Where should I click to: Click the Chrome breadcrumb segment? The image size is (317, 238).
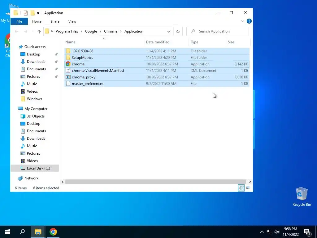[111, 31]
